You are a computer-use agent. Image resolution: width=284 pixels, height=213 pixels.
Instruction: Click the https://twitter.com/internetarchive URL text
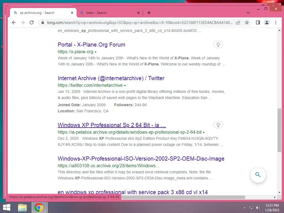90,85
